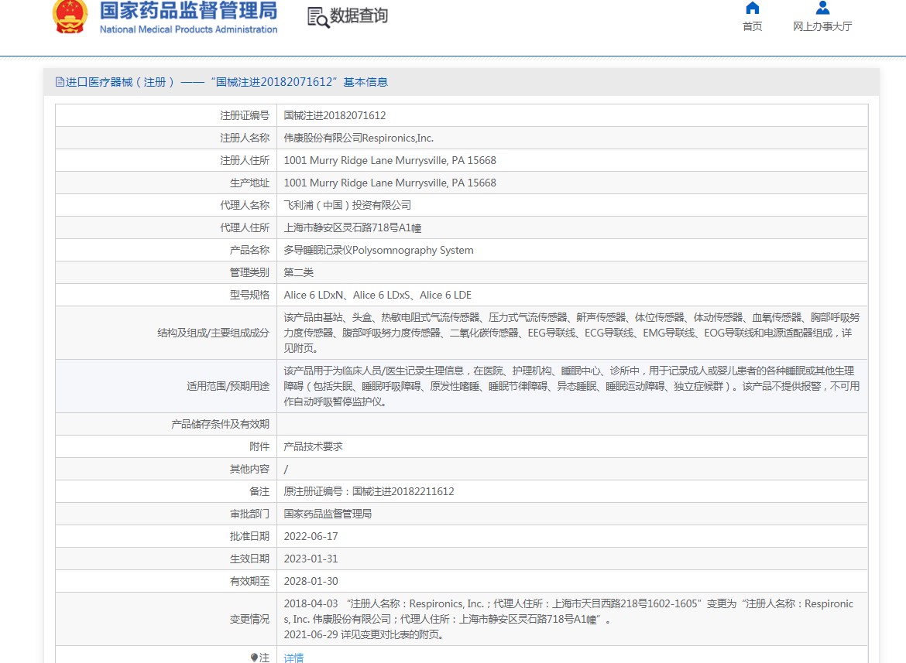This screenshot has height=663, width=906.
Task: Click the address in the 注册人住所 row
Action: (390, 160)
